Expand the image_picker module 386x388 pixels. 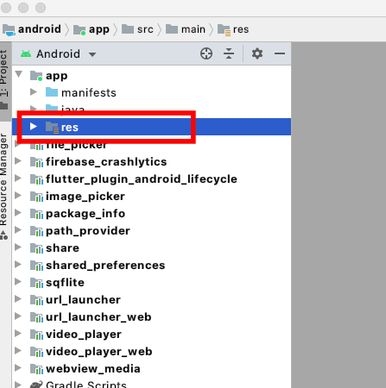click(x=18, y=196)
